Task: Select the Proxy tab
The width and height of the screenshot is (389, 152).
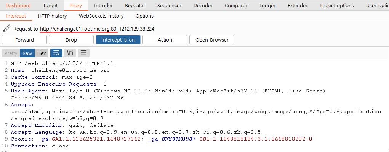Action: click(76, 5)
